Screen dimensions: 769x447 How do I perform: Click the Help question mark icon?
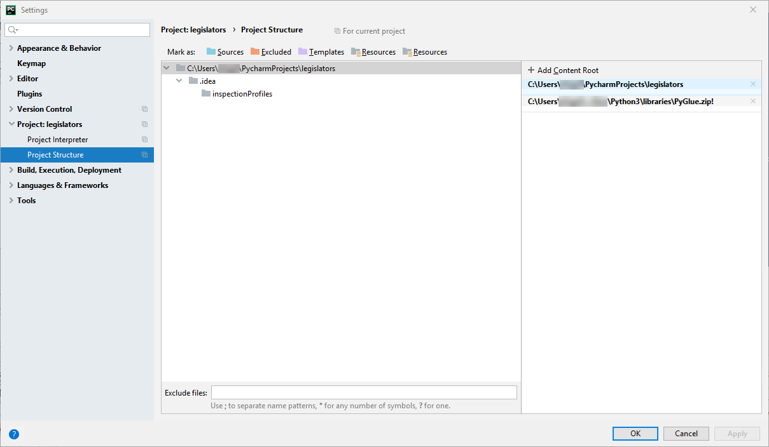point(14,434)
